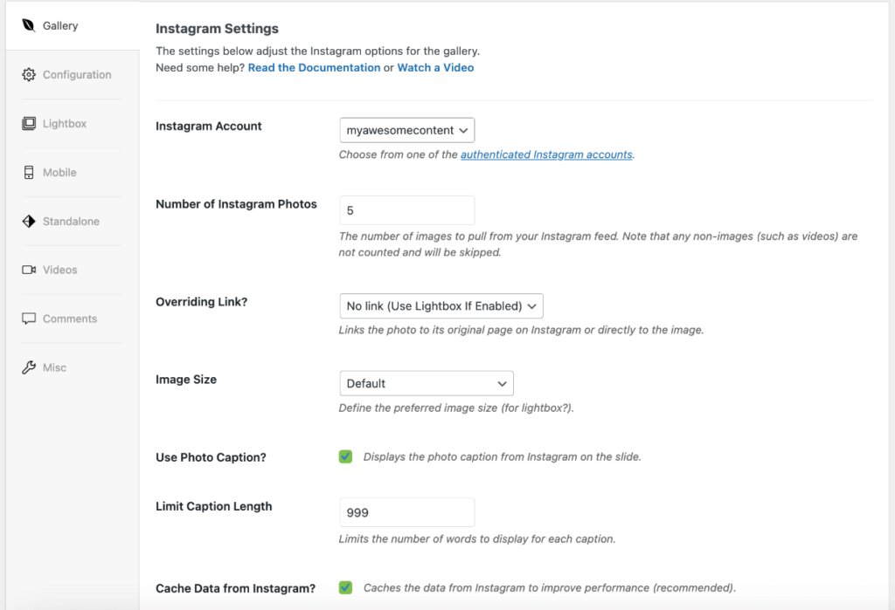Open the Videos camera icon

(29, 270)
